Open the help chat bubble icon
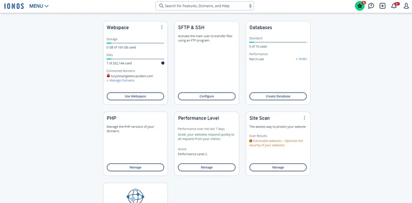This screenshot has width=412, height=203. [371, 6]
